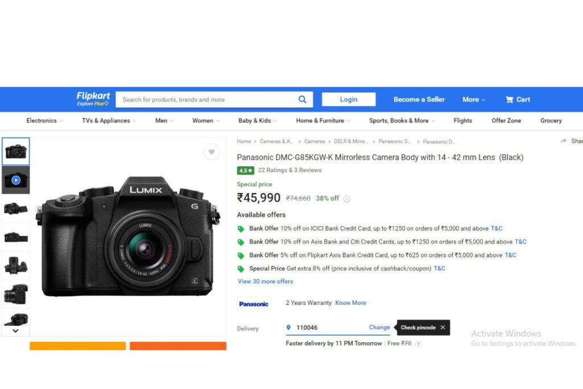Select the fourth camera thumbnail
The image size is (583, 389).
(x=15, y=237)
